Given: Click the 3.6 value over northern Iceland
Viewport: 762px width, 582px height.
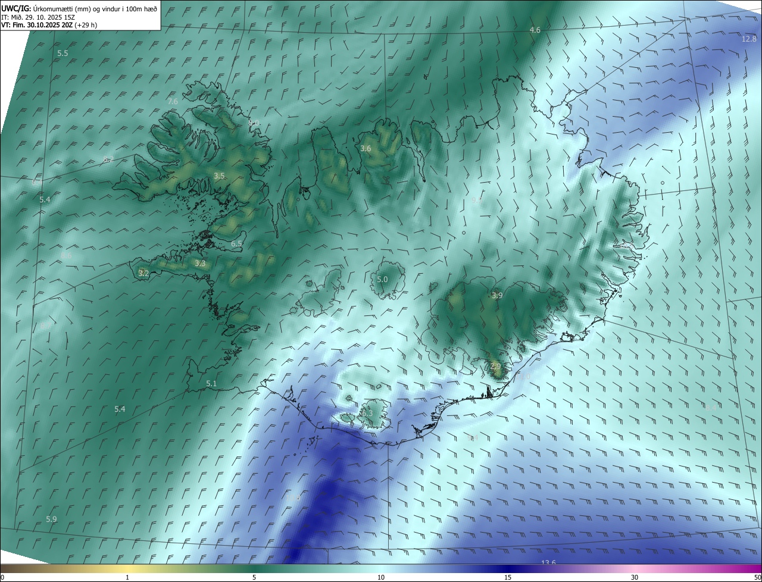Looking at the screenshot, I should coord(366,148).
